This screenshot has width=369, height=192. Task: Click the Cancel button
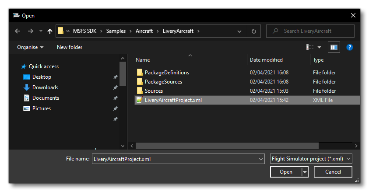coord(333,172)
